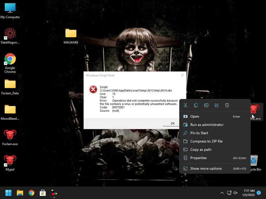Click the muted volume tray icon
This screenshot has height=199, width=266.
point(236,193)
